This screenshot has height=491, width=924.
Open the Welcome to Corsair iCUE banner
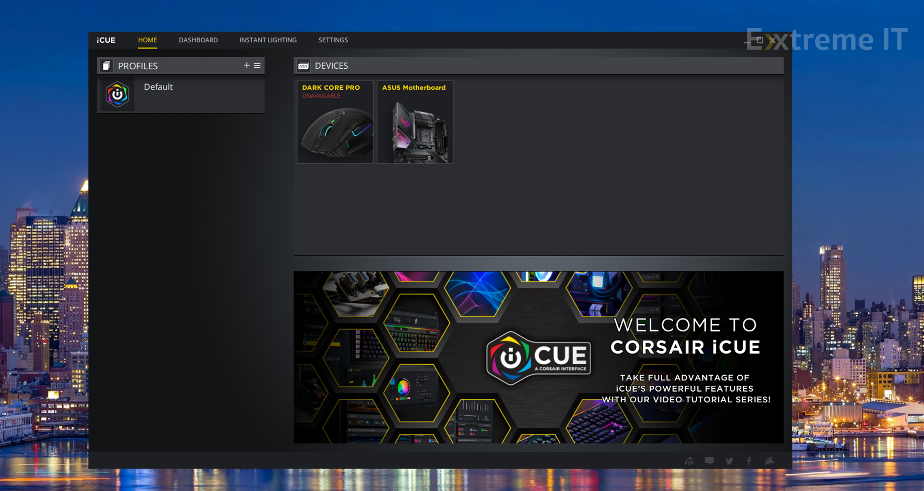[x=539, y=357]
